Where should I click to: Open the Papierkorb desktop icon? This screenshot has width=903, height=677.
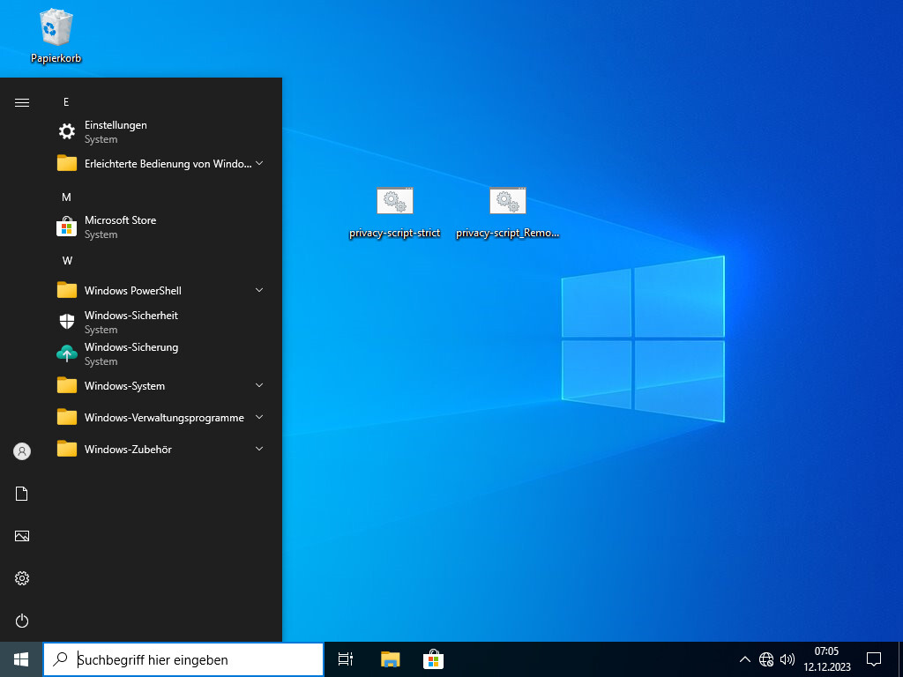pos(56,35)
